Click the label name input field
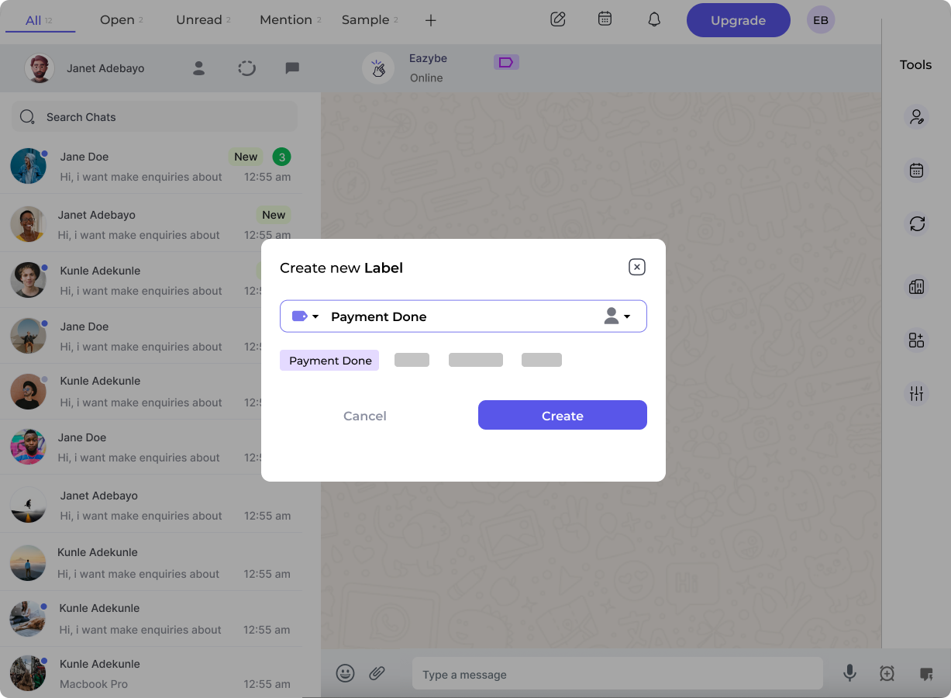Image resolution: width=951 pixels, height=698 pixels. (463, 316)
